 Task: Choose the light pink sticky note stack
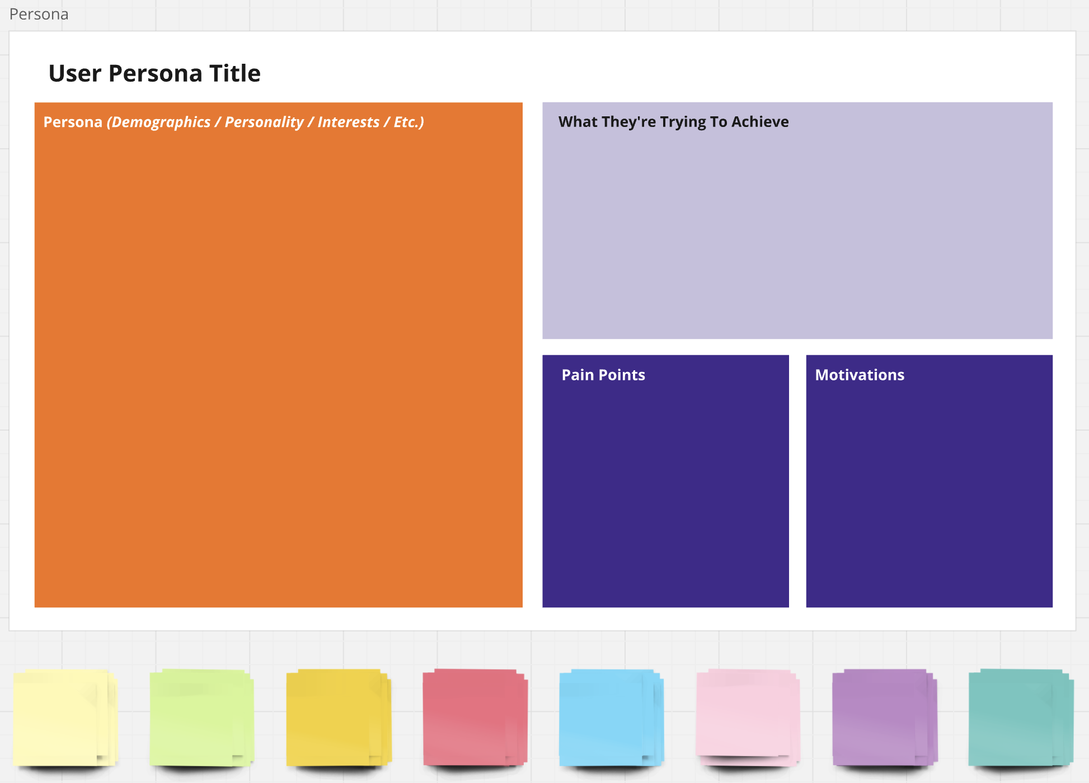click(748, 718)
